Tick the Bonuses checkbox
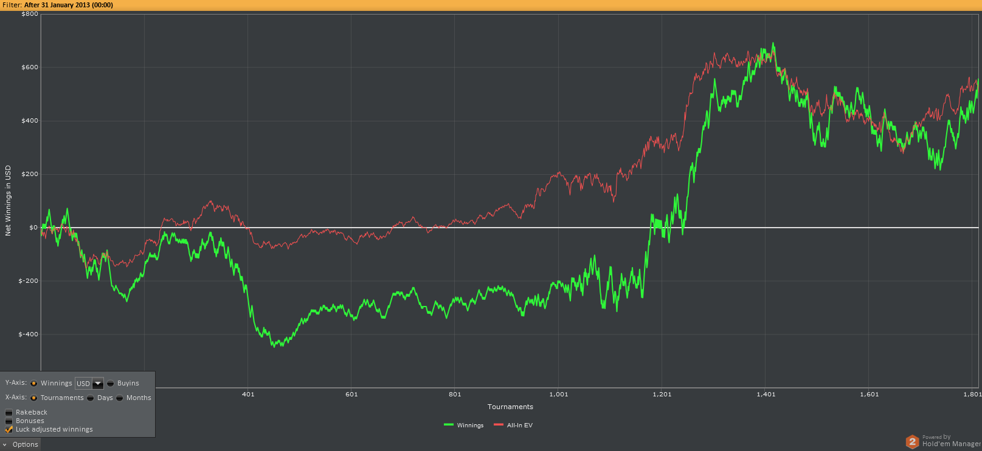The image size is (982, 451). tap(9, 421)
